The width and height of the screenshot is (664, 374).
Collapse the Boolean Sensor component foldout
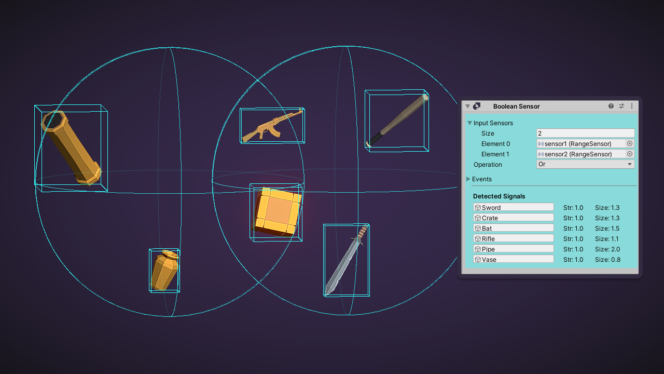(467, 106)
